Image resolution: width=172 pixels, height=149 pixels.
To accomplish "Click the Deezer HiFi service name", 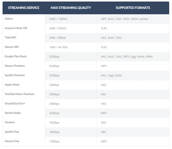I will pyautogui.click(x=12, y=47).
